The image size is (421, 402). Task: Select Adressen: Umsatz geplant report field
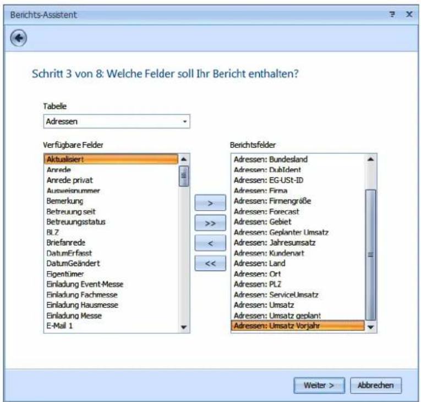(298, 315)
